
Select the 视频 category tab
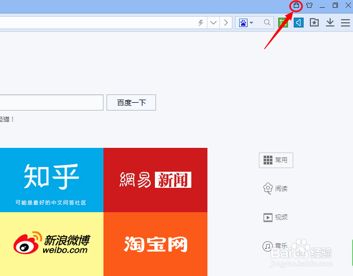pos(276,217)
